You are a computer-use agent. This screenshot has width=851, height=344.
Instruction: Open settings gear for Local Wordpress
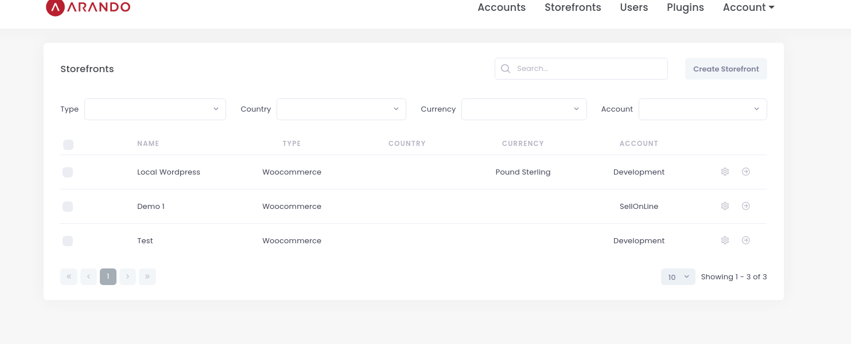click(725, 172)
